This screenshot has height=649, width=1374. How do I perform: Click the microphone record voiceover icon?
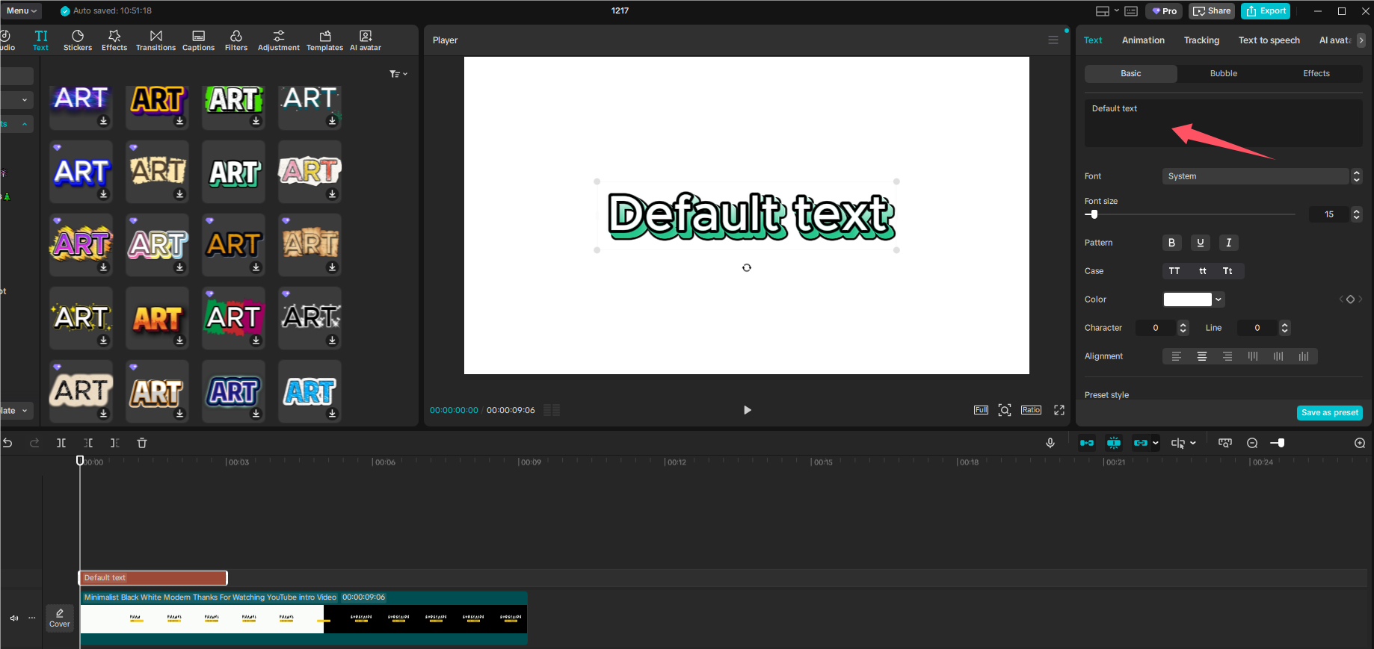(1050, 443)
